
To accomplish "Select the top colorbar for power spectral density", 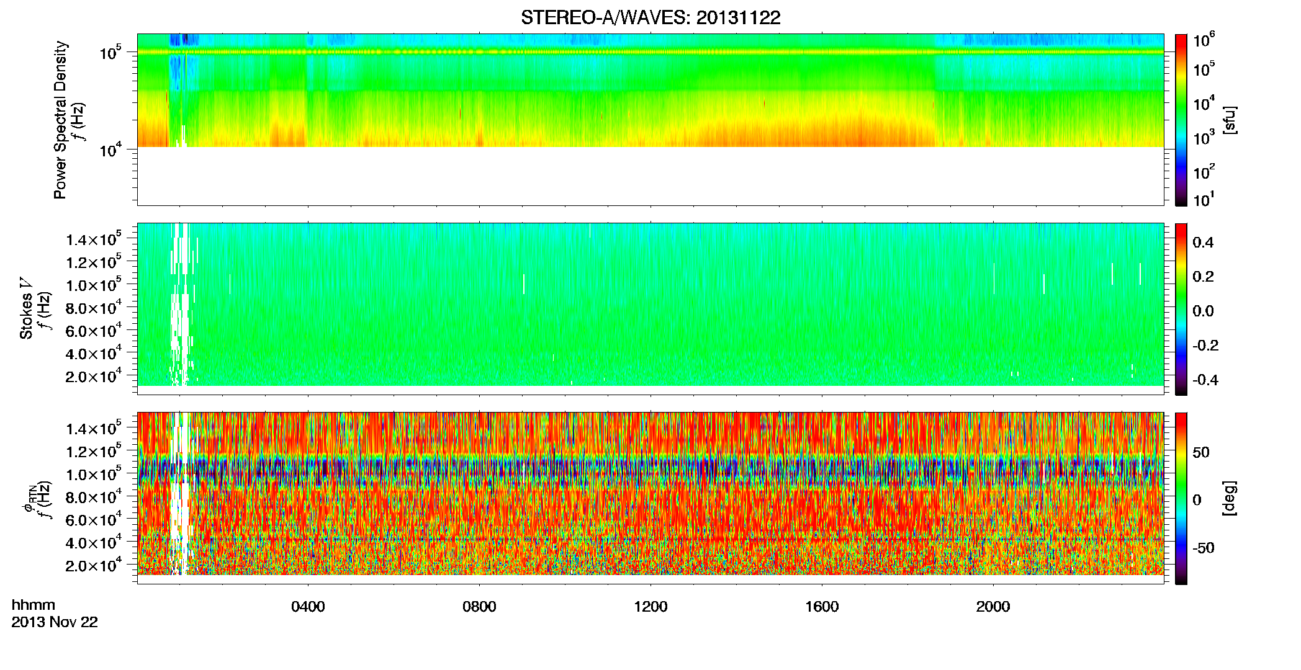I will coord(1181,120).
